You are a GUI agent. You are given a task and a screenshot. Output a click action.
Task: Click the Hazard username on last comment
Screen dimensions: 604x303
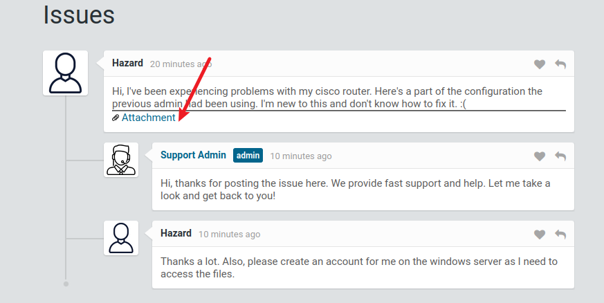click(x=176, y=233)
